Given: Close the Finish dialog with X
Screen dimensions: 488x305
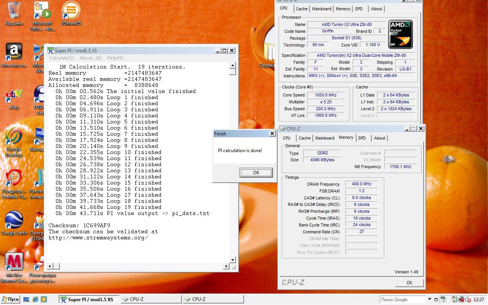Looking at the screenshot, I should 272,133.
